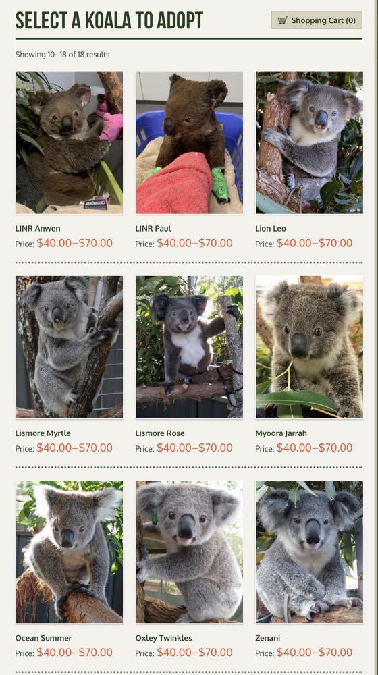Select Oxley Twinkles koala photo
The height and width of the screenshot is (675, 378).
point(190,552)
